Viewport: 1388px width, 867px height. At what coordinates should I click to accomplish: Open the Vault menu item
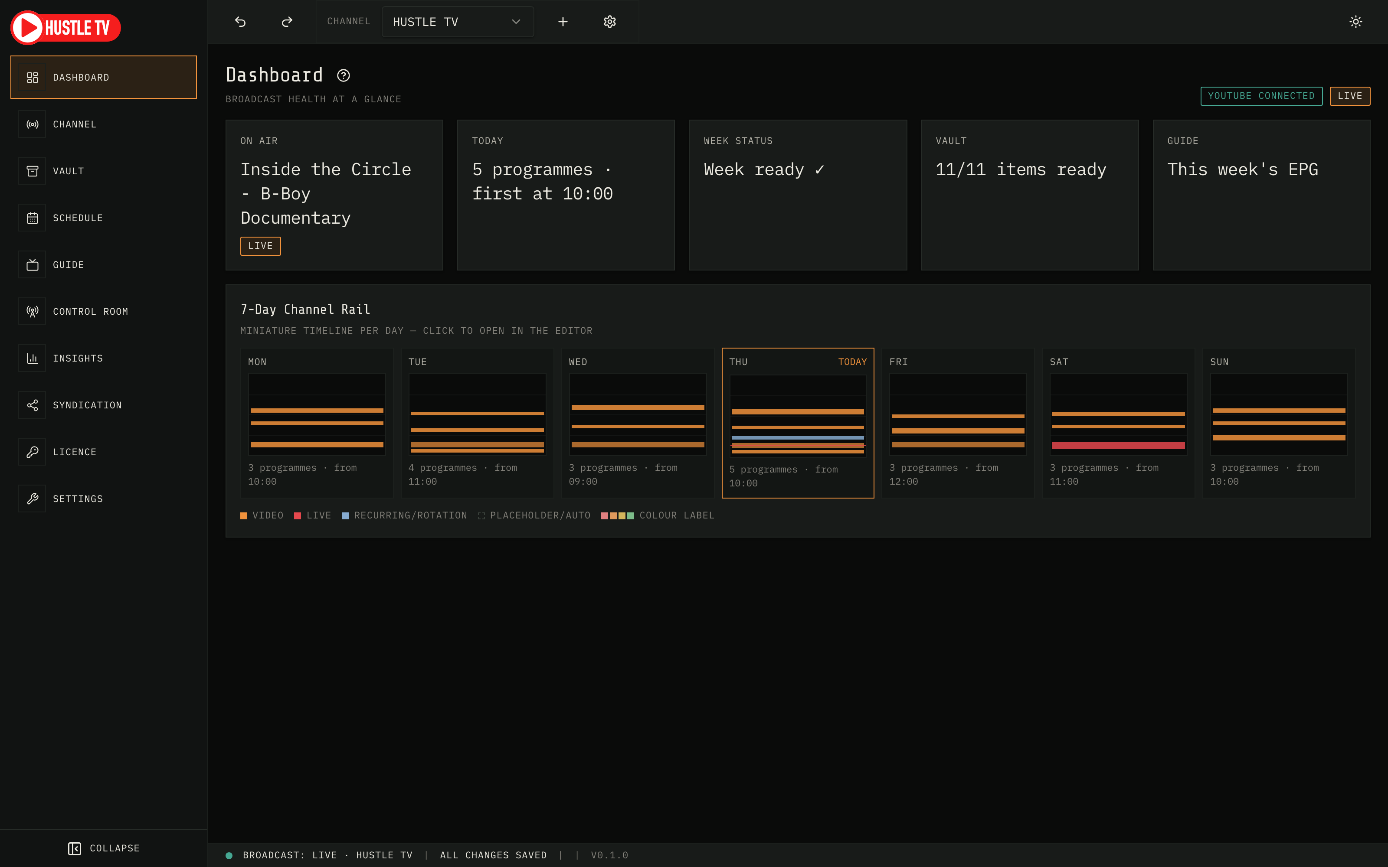104,171
